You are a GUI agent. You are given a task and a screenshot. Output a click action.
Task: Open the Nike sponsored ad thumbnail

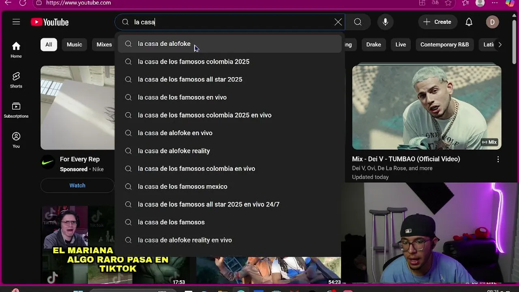coord(77,107)
